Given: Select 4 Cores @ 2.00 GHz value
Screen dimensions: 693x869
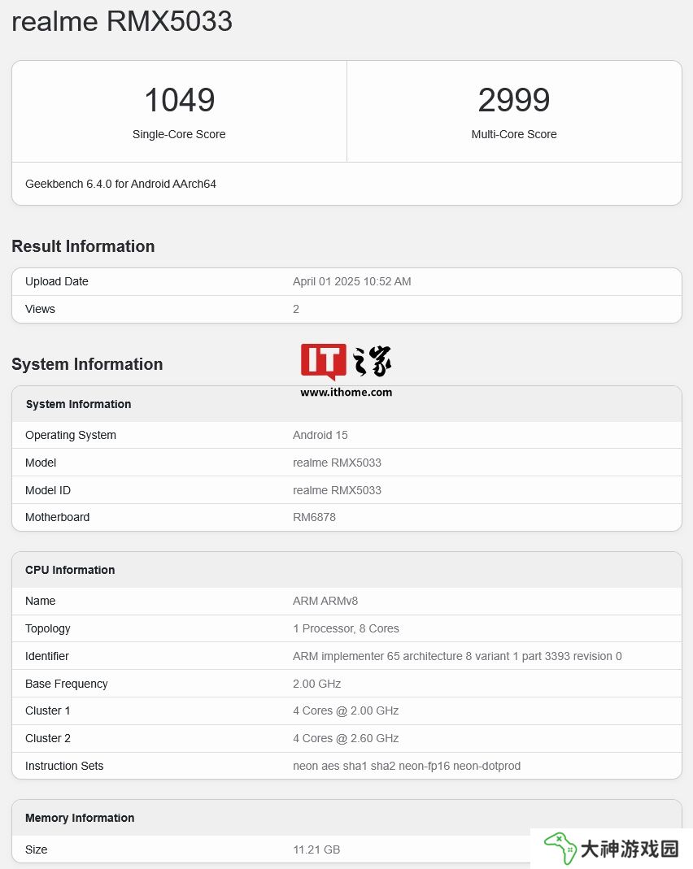Looking at the screenshot, I should tap(346, 711).
